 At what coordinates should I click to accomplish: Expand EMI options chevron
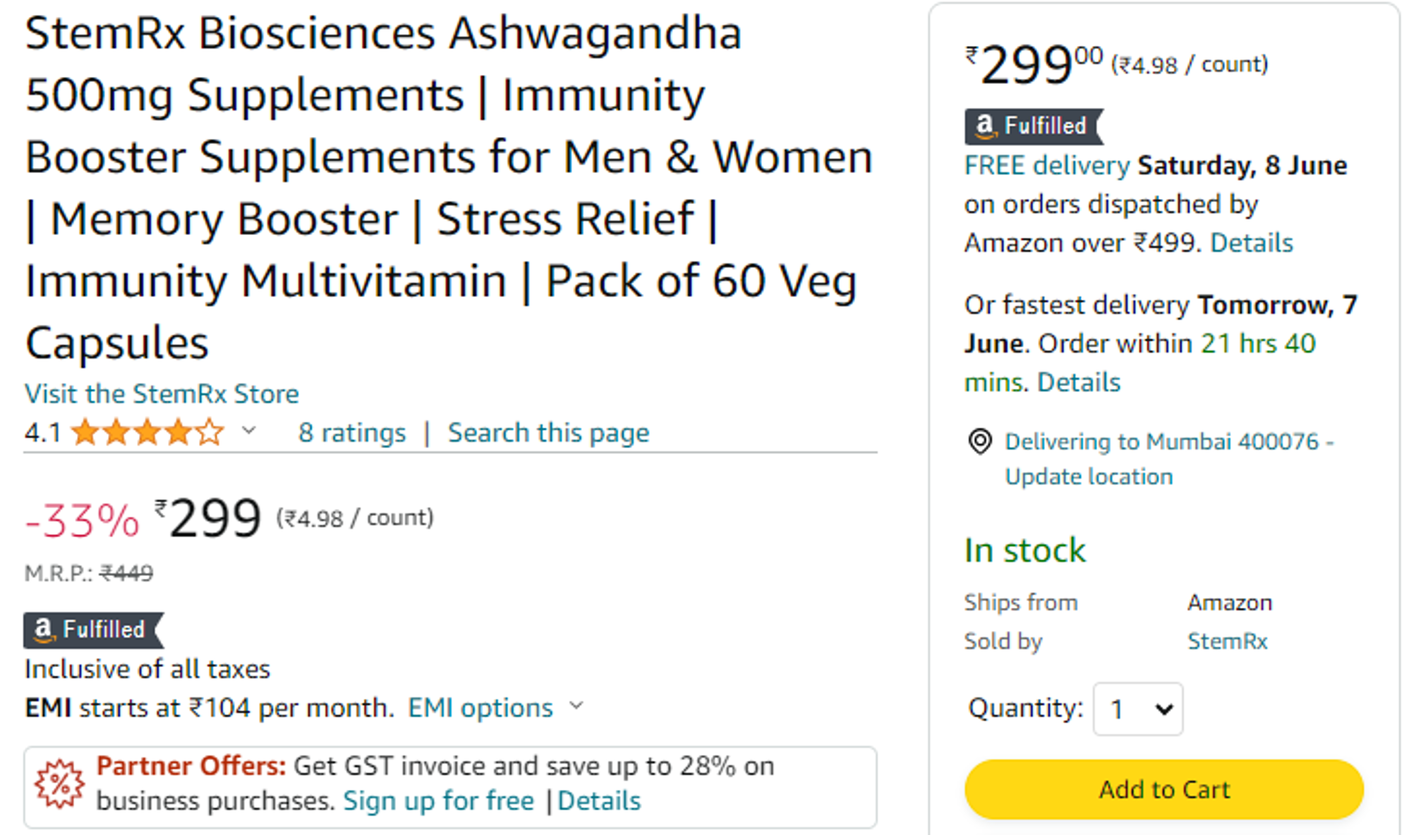tap(576, 705)
